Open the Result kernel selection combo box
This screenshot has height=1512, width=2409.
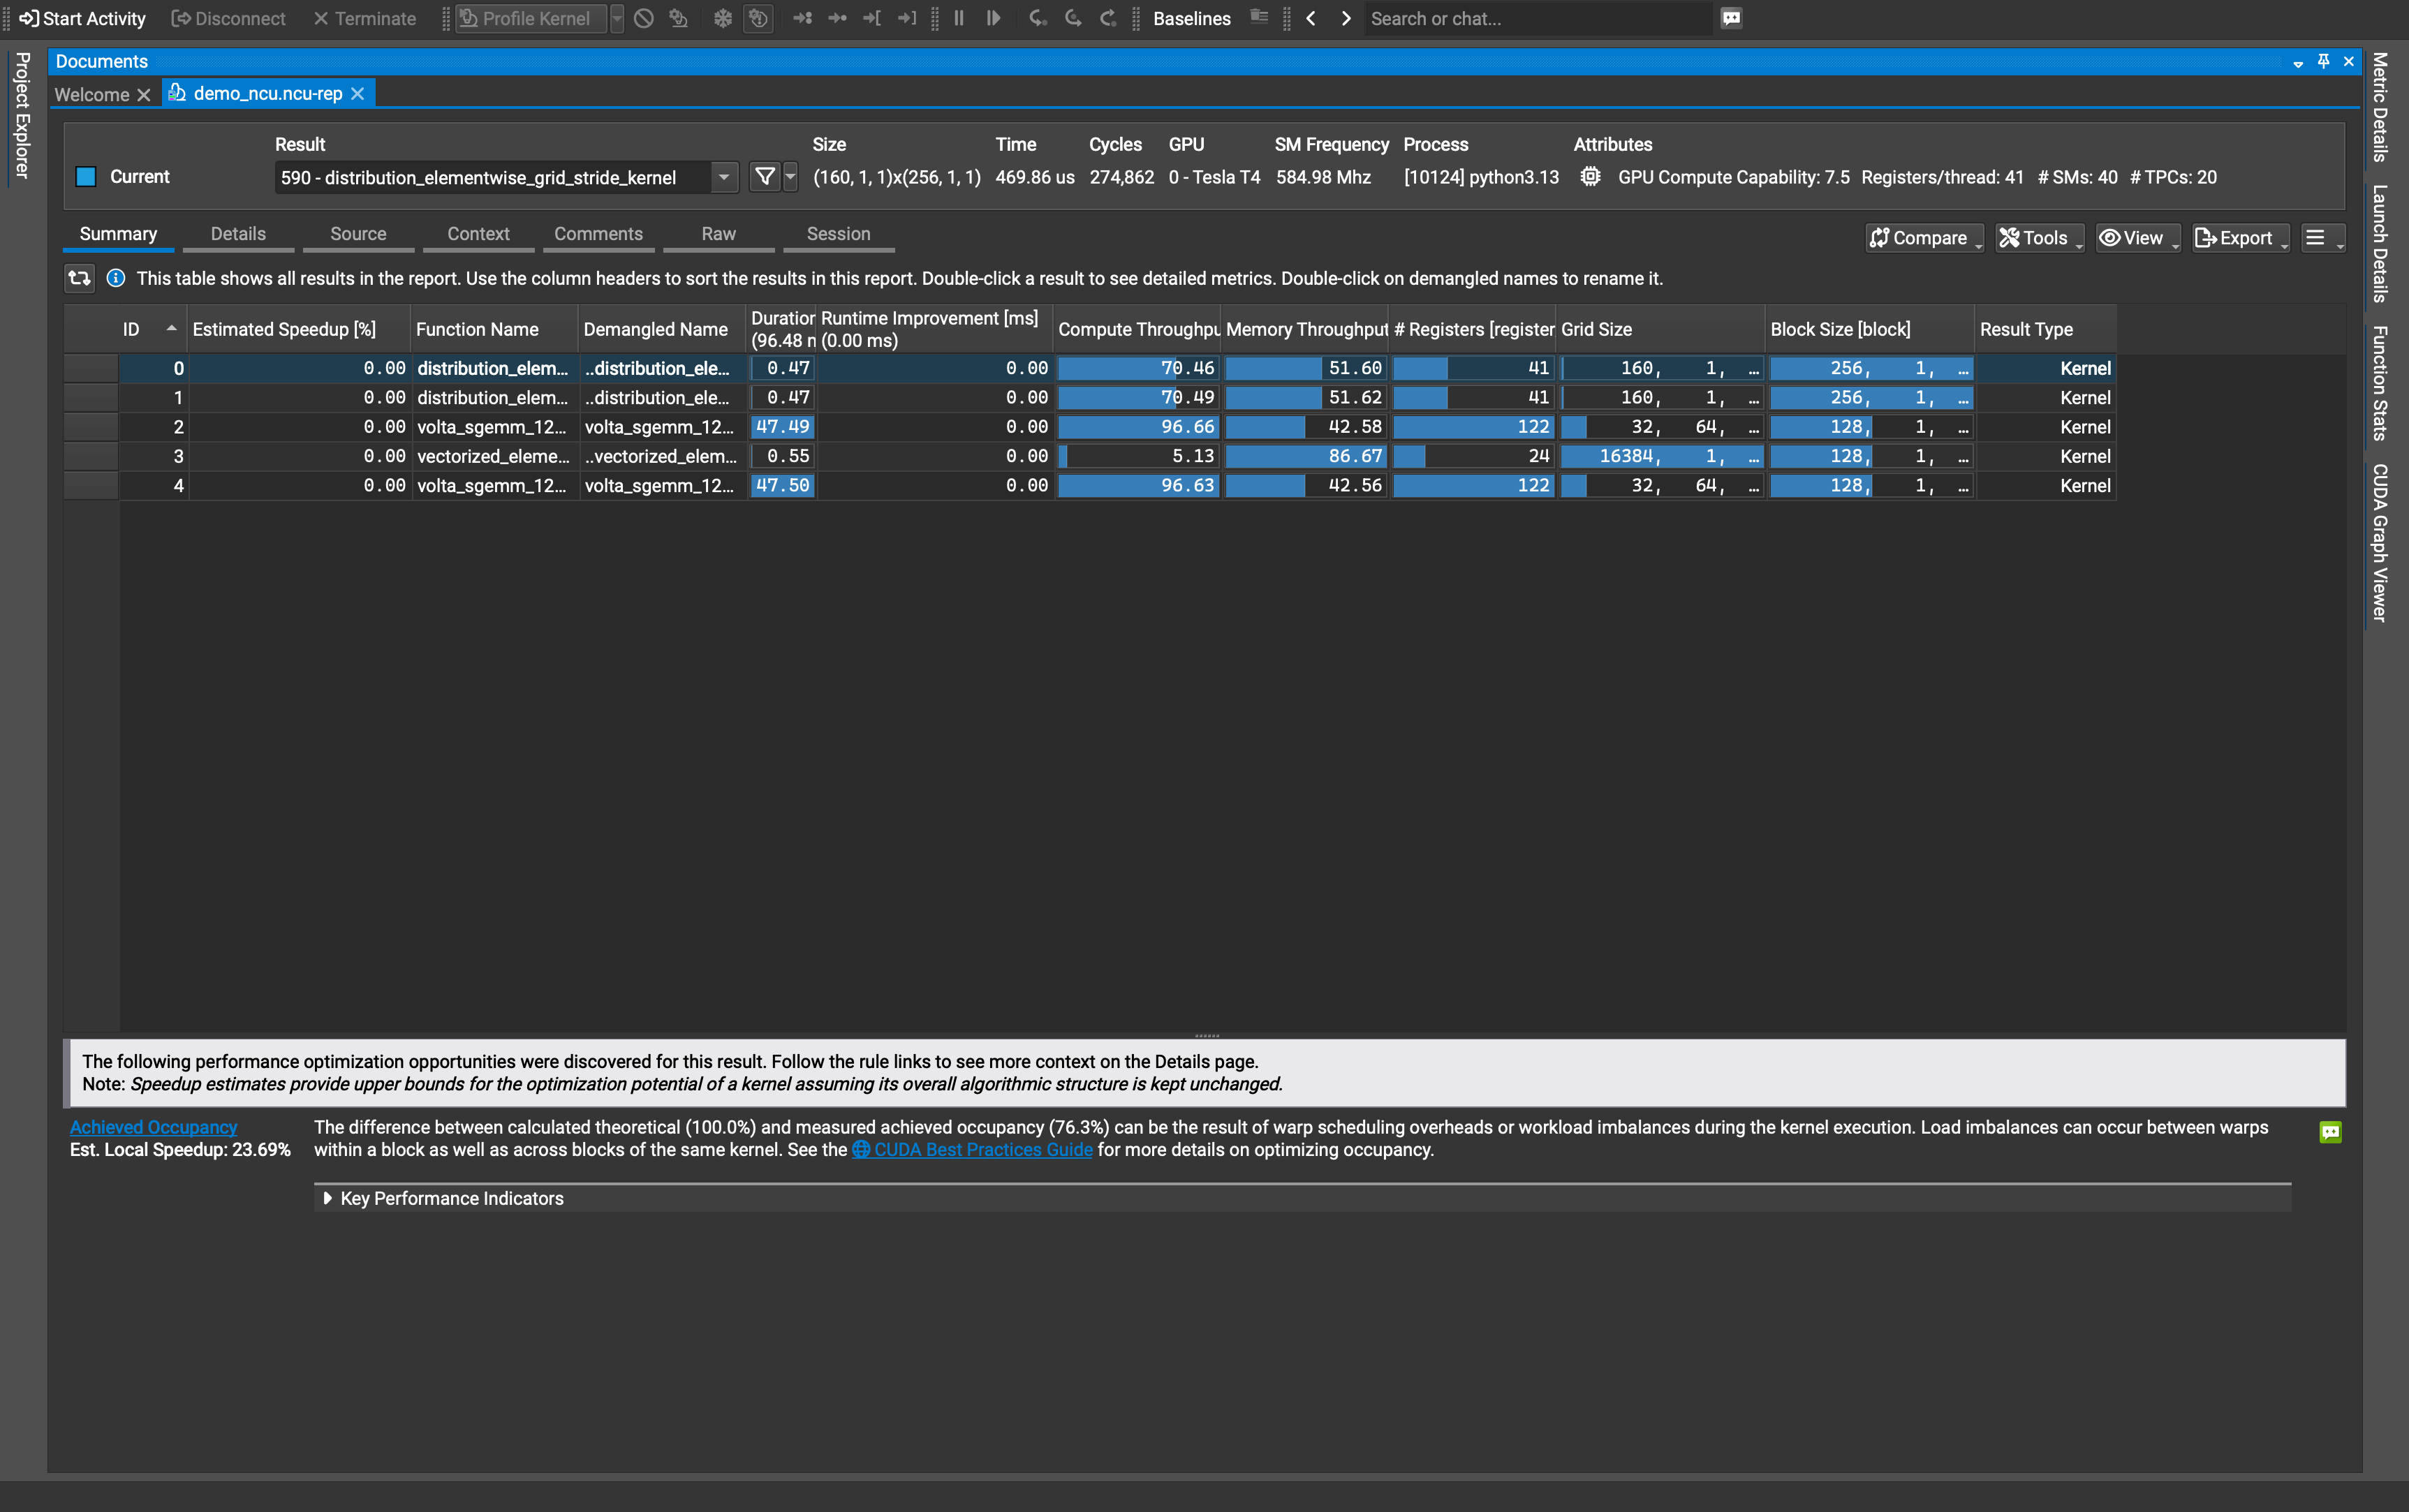(506, 178)
